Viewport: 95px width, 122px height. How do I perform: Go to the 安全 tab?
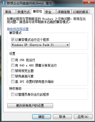click(50, 12)
